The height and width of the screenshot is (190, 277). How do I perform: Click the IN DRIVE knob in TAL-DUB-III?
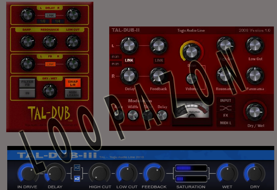click(28, 173)
